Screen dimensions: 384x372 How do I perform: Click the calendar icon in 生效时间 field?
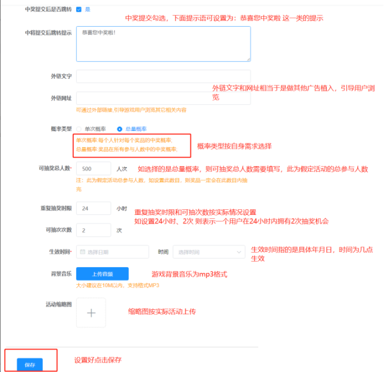[x=83, y=252]
